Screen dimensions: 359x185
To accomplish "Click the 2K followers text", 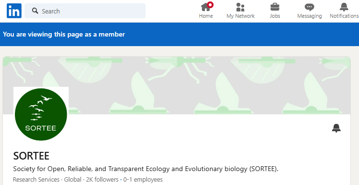I will click(102, 180).
